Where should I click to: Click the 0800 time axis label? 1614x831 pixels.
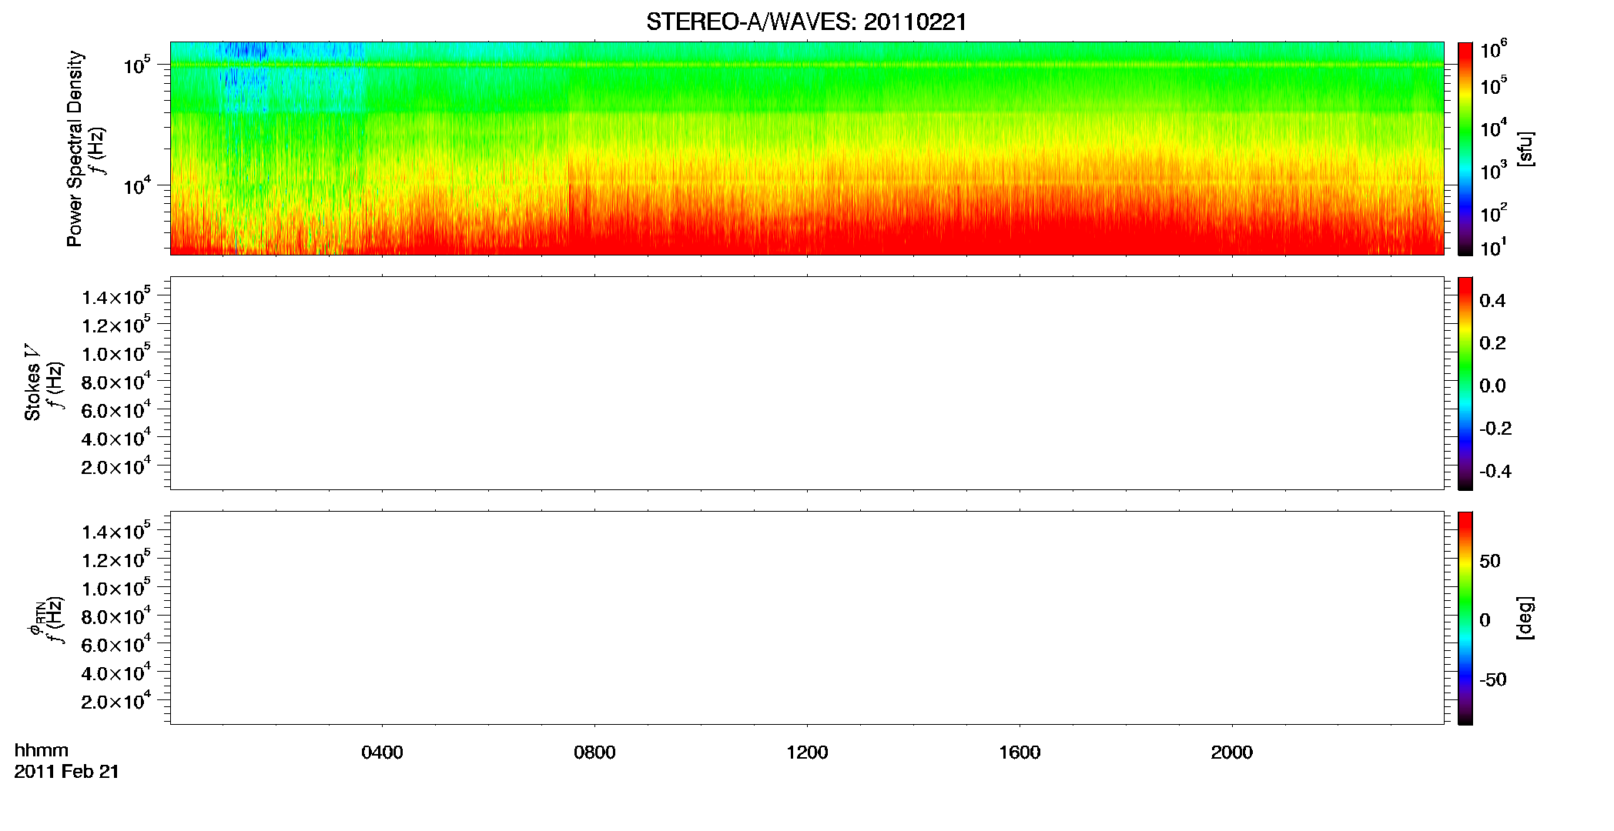tap(594, 753)
